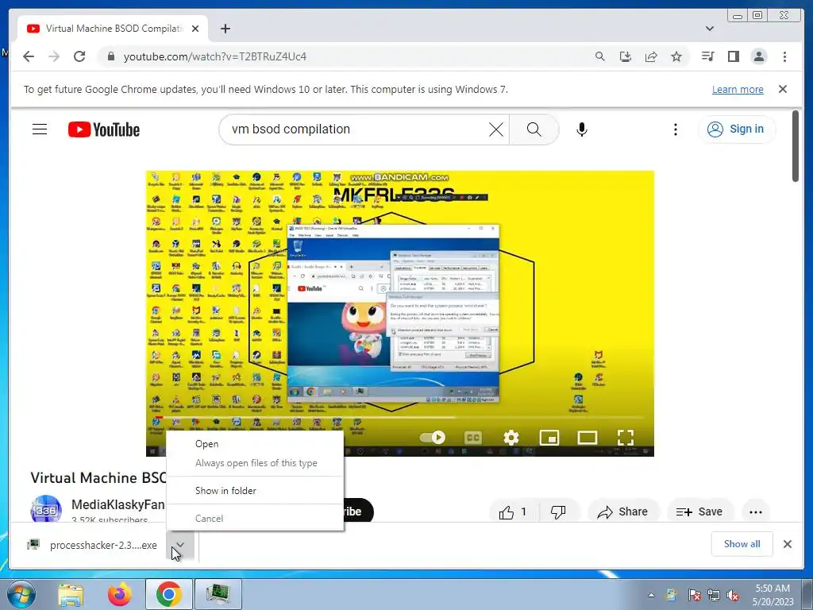
Task: Click the zoom magnifier in address bar
Action: pos(600,56)
